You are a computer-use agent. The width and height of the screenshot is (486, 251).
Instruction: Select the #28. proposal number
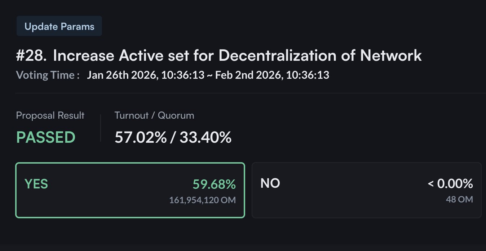pyautogui.click(x=31, y=56)
